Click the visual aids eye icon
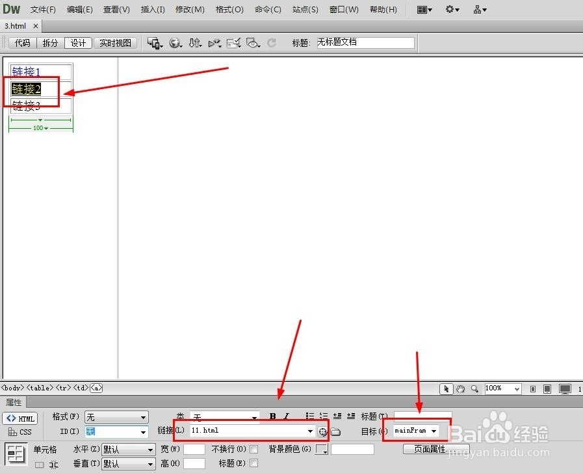583x473 pixels. point(252,43)
